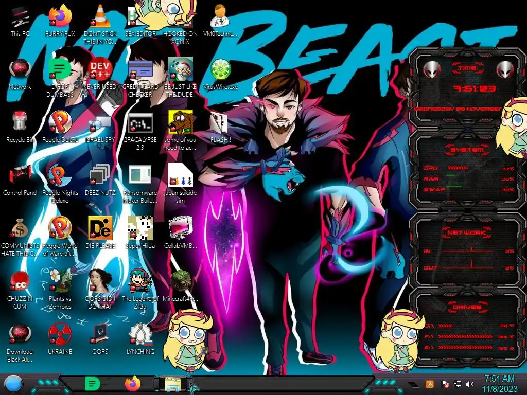527x395 pixels.
Task: Select the LYNCHING noose icon
Action: (140, 334)
